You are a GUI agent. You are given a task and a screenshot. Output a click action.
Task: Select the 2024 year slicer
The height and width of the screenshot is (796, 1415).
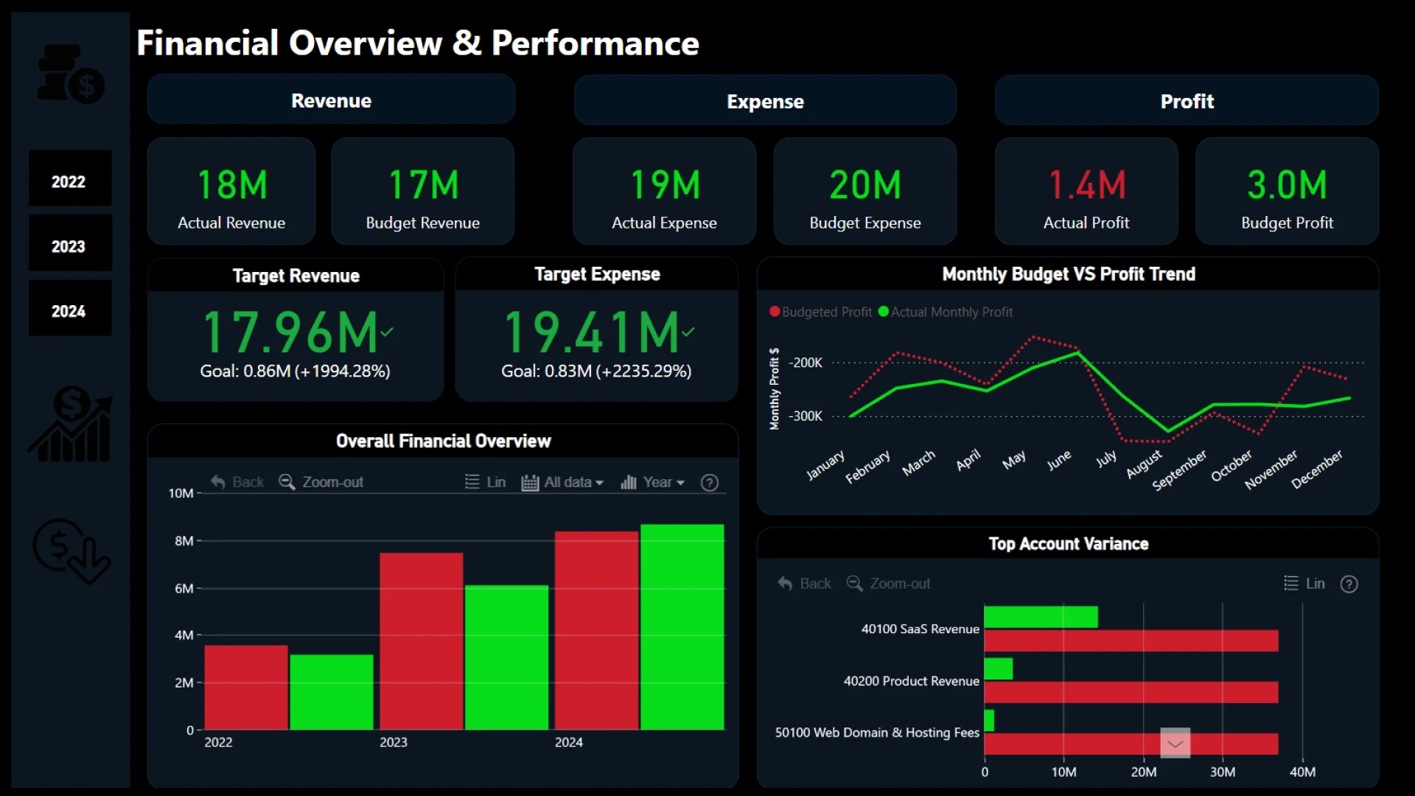[69, 311]
